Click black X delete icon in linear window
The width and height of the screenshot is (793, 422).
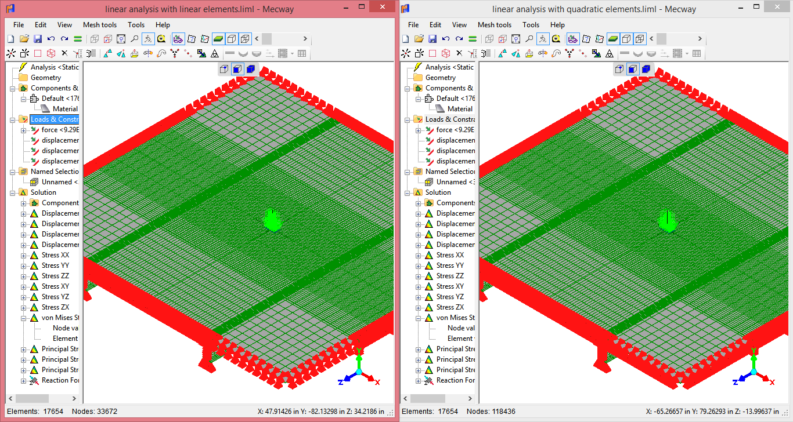pyautogui.click(x=64, y=53)
